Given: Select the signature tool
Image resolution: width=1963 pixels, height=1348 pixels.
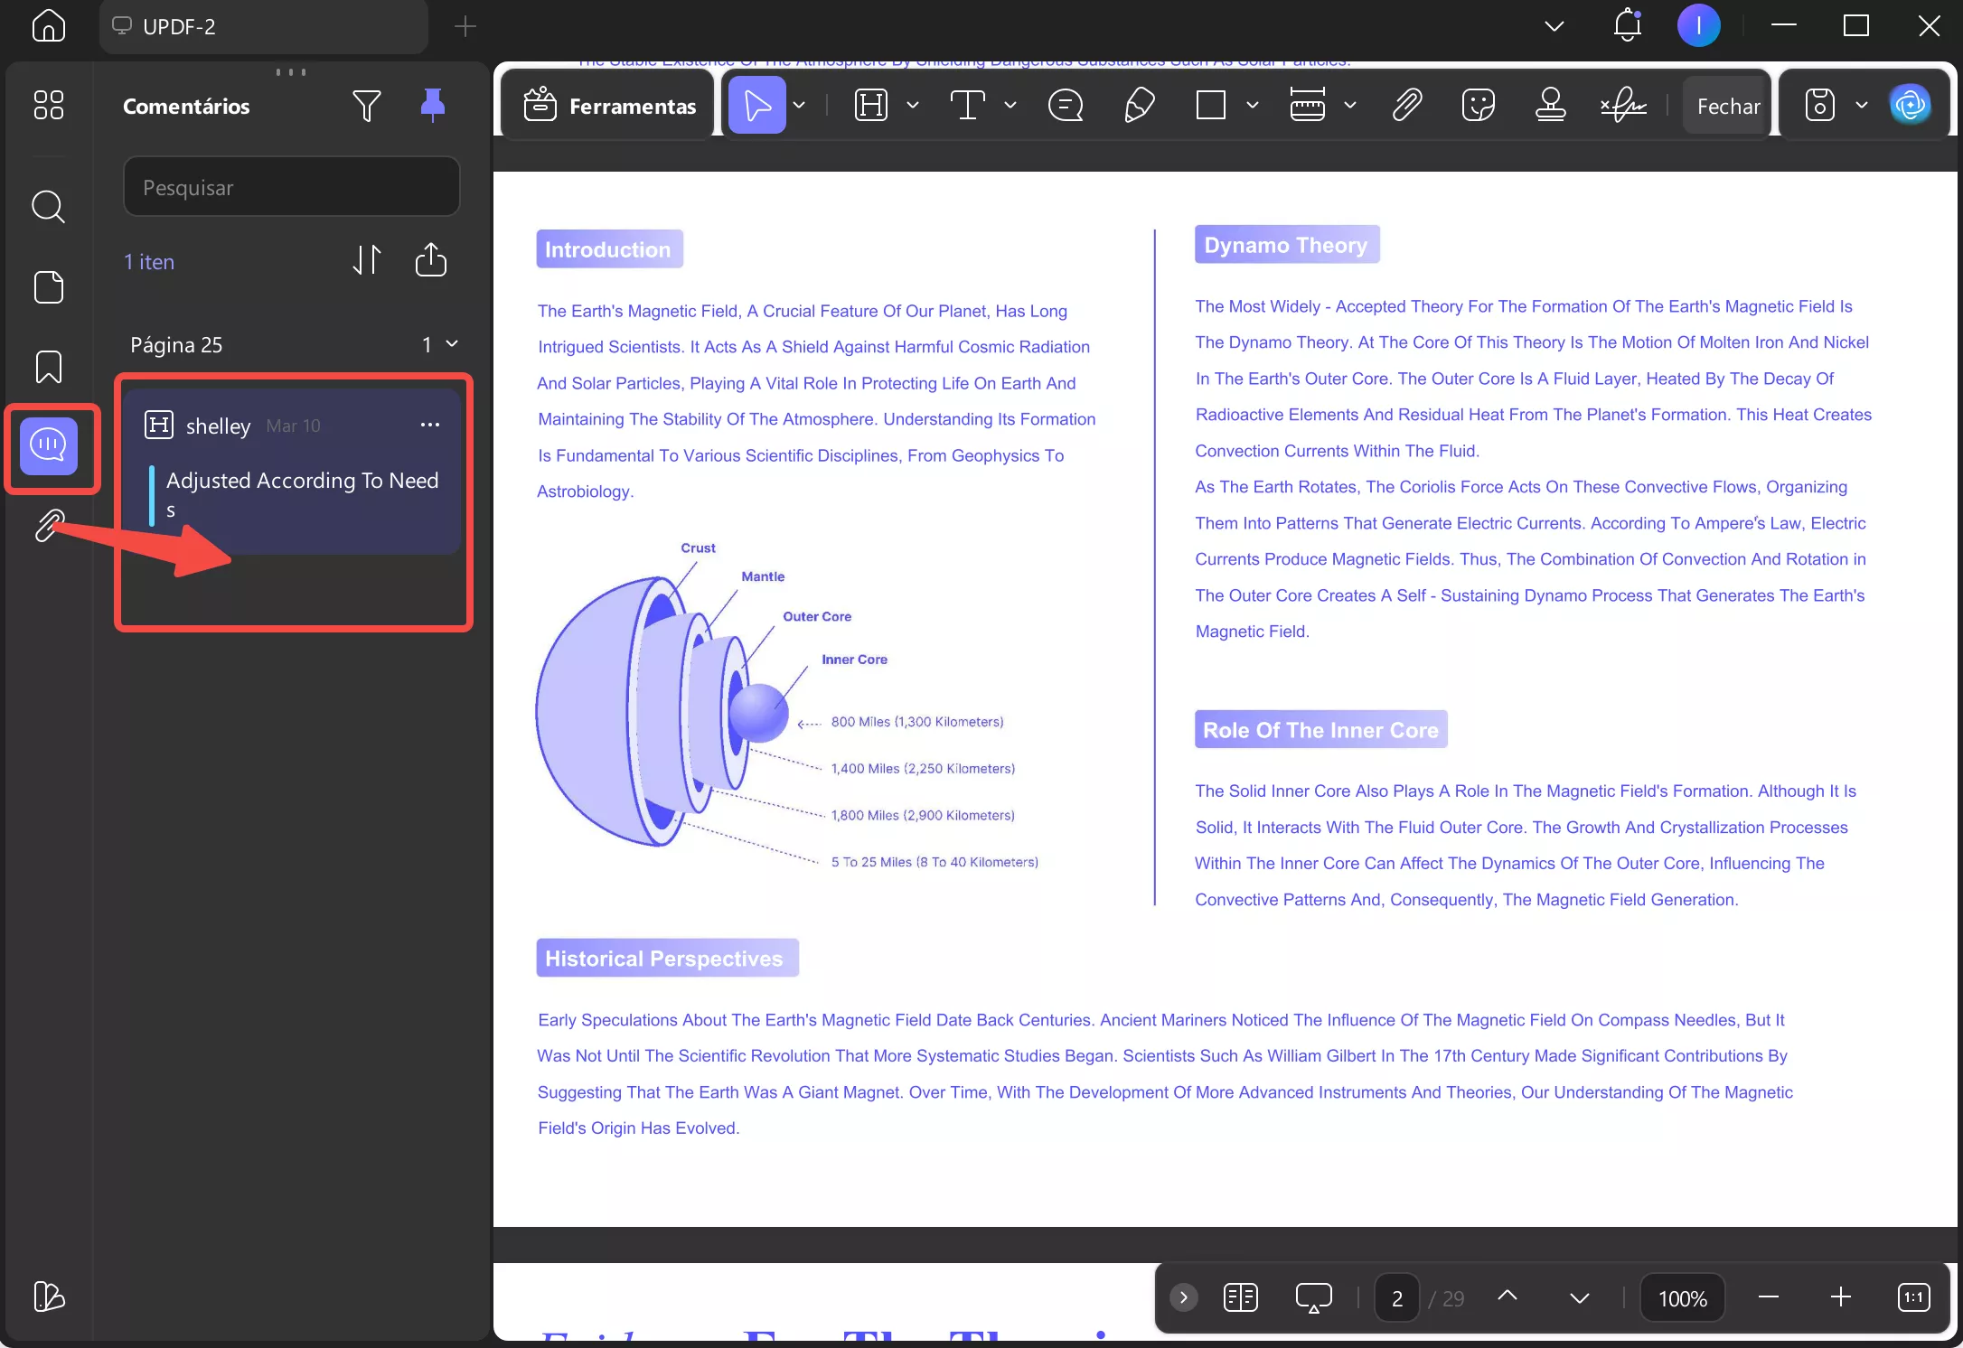Looking at the screenshot, I should [1623, 104].
